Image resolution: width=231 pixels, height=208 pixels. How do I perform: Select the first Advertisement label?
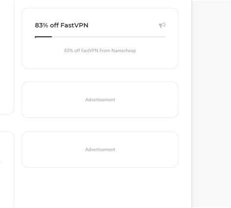tap(100, 100)
